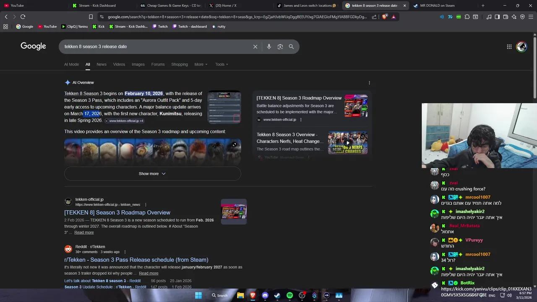
Task: Click the Windows taskbar Search box
Action: pyautogui.click(x=219, y=295)
